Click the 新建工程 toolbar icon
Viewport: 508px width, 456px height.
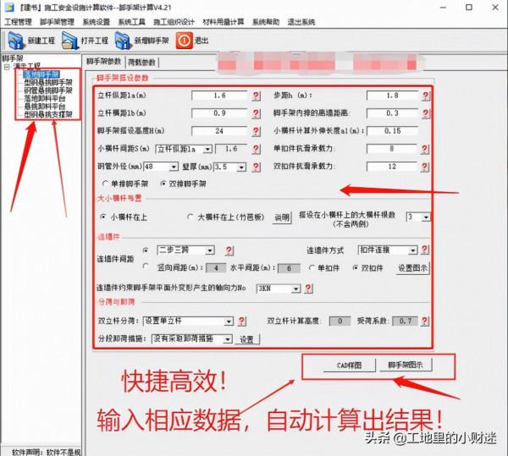(x=15, y=41)
